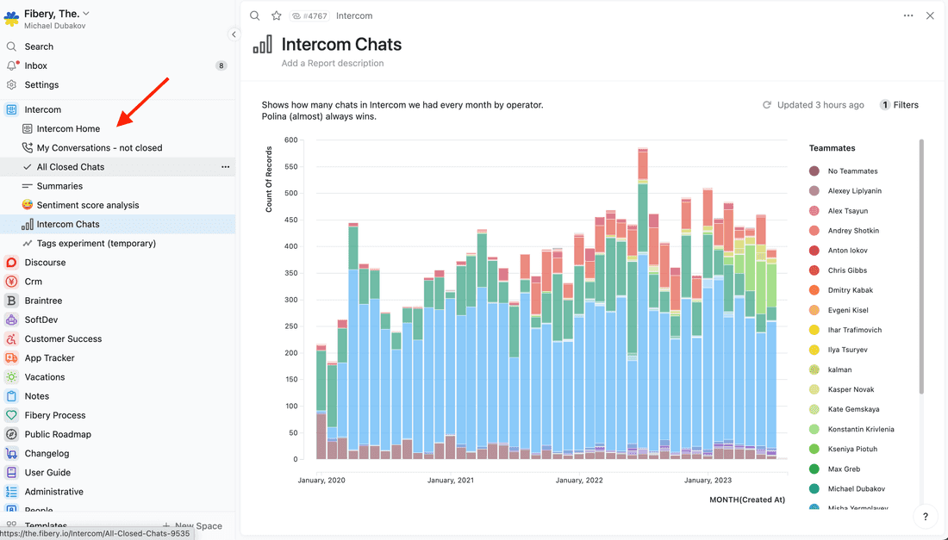Click the search magnifier icon in report header
The width and height of the screenshot is (948, 540).
pyautogui.click(x=254, y=16)
